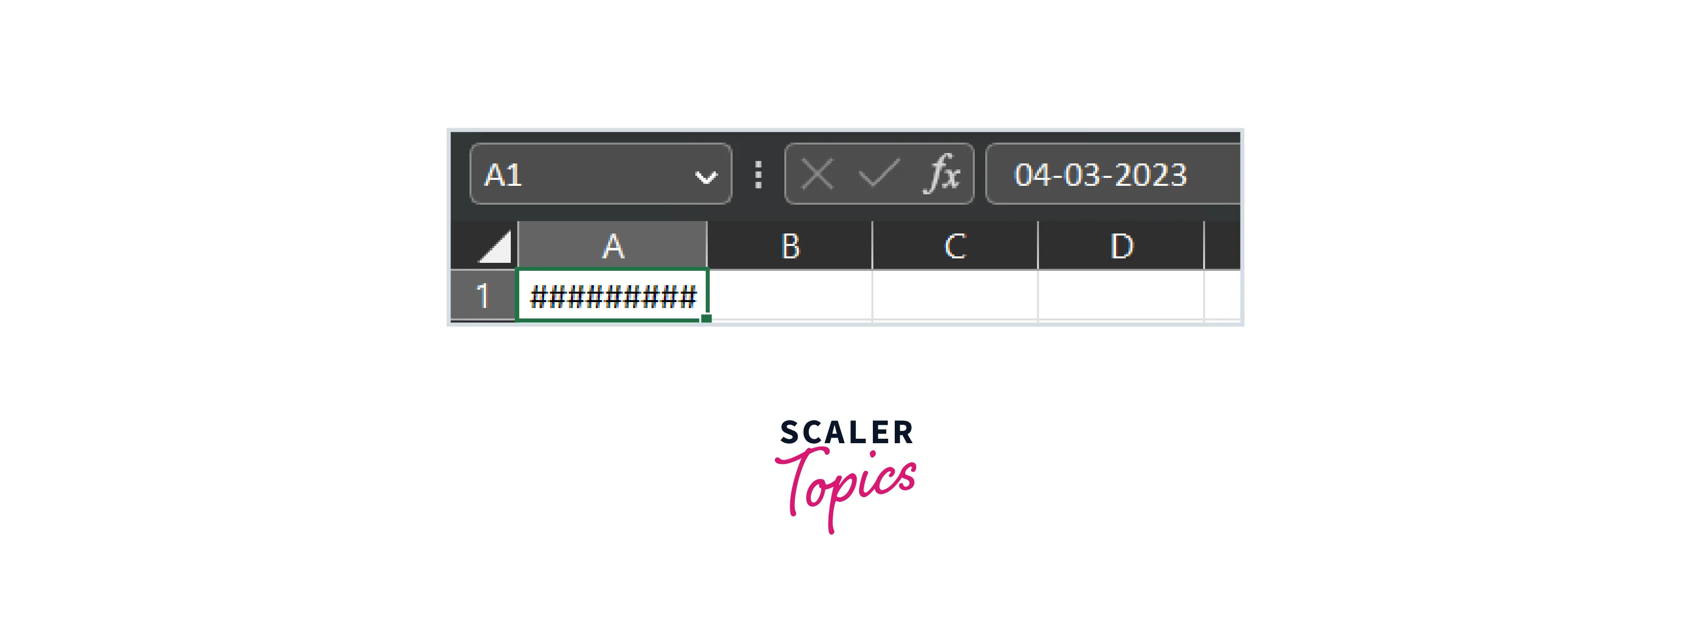Click the Enter checkmark icon in formula bar
The width and height of the screenshot is (1691, 630).
coord(878,174)
